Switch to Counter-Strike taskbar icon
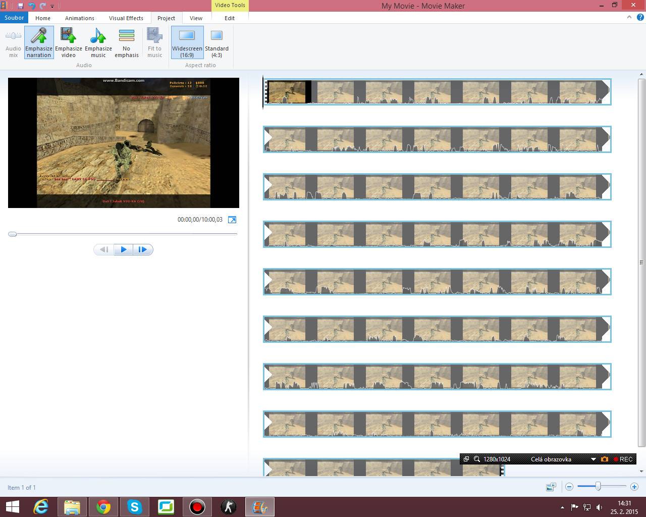The height and width of the screenshot is (517, 646). tap(229, 507)
